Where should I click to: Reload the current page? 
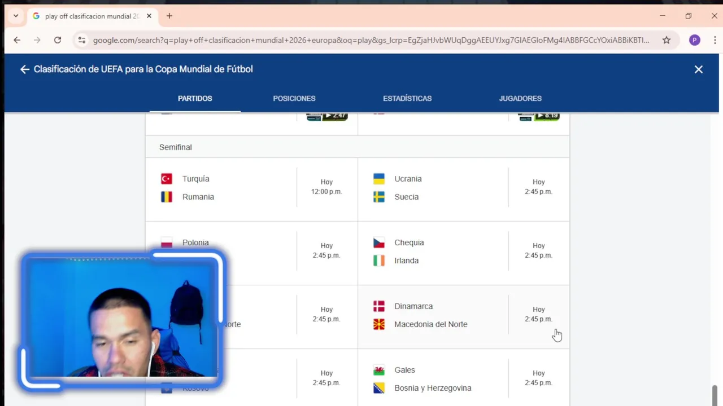tap(58, 40)
